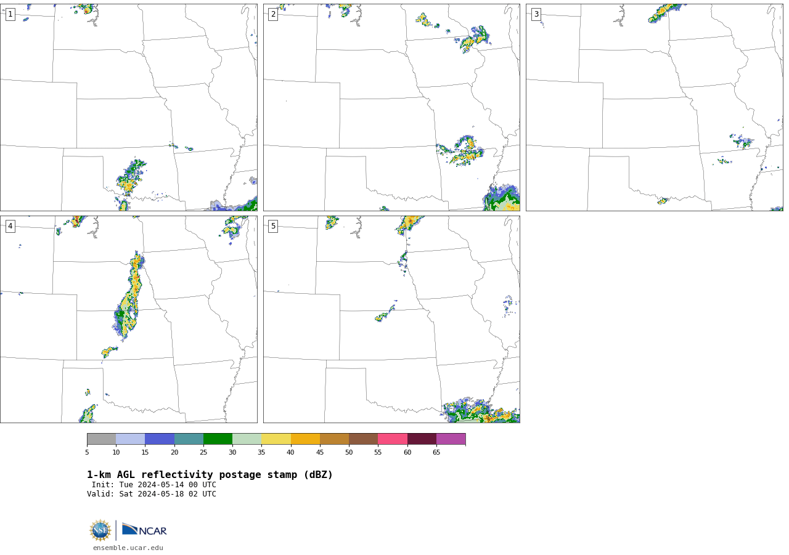This screenshot has height=555, width=789.
Task: Click the maroon 60-65 dBZ swatch
Action: tap(422, 439)
